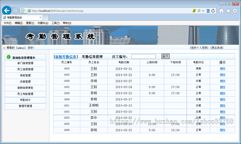
Task: Click the 请假 status cell
Action: point(198,69)
